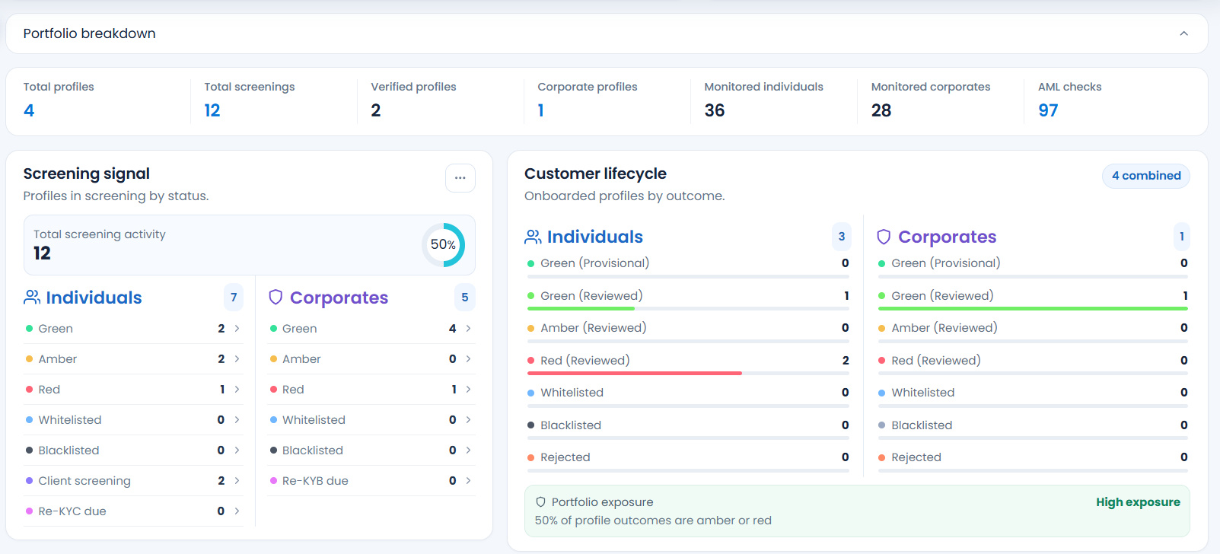Screen dimensions: 1220x554
Task: Expand the Individuals Re-KYC due row chevron
Action: [x=237, y=511]
